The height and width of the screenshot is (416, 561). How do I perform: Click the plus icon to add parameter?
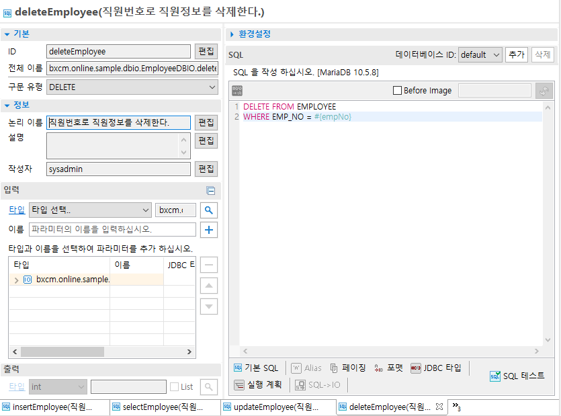pos(209,230)
